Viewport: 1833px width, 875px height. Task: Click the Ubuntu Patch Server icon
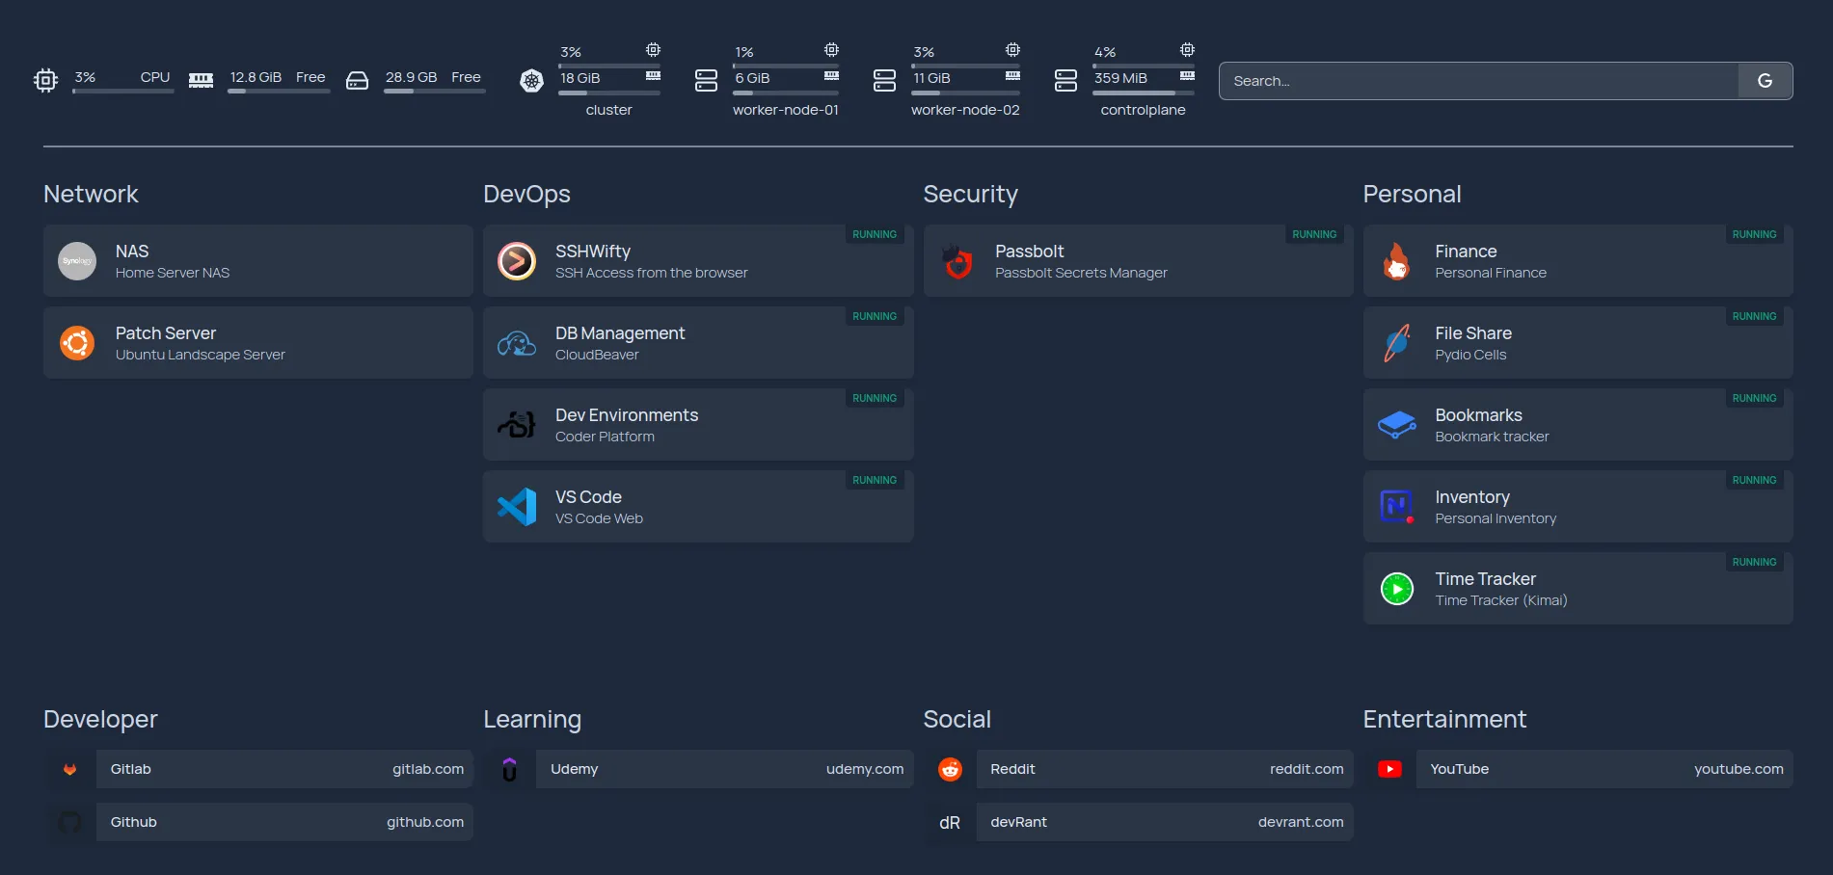coord(77,342)
